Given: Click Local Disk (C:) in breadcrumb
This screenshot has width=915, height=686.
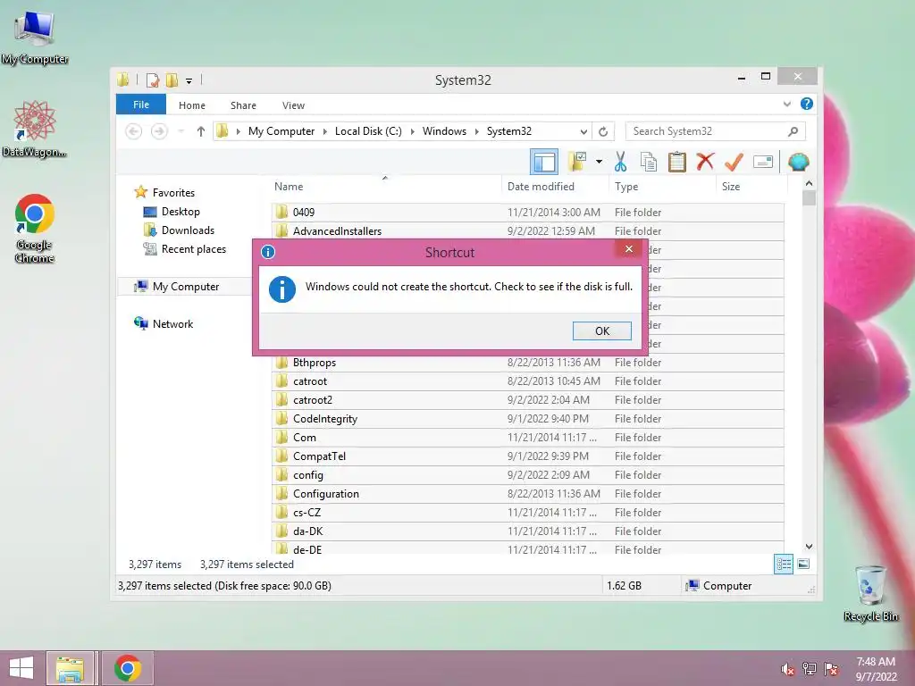Looking at the screenshot, I should [x=368, y=131].
